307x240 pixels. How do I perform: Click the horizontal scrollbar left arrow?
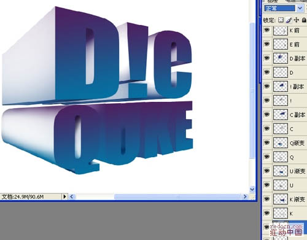click(x=71, y=196)
